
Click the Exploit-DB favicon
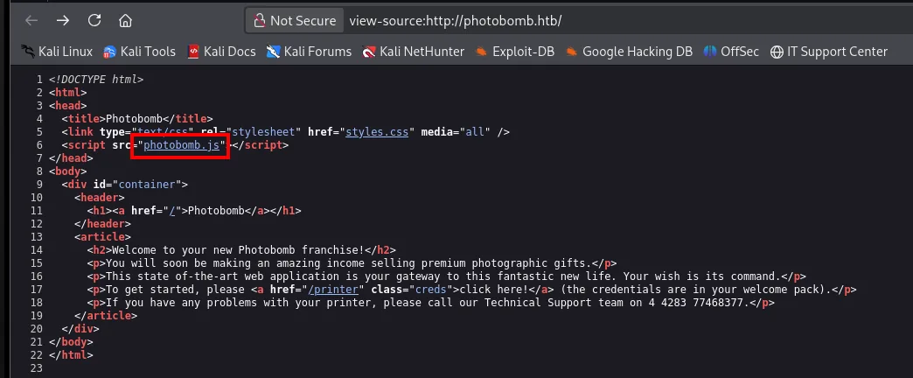tap(481, 52)
